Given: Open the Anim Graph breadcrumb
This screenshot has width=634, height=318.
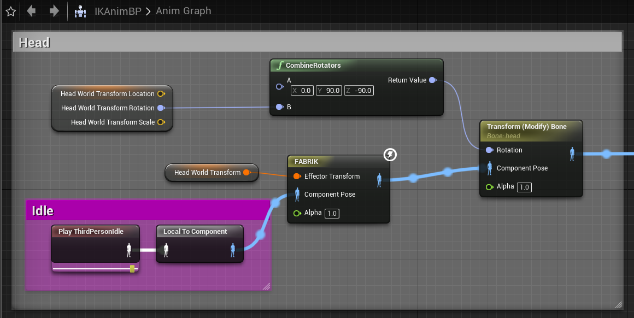Looking at the screenshot, I should pyautogui.click(x=184, y=11).
